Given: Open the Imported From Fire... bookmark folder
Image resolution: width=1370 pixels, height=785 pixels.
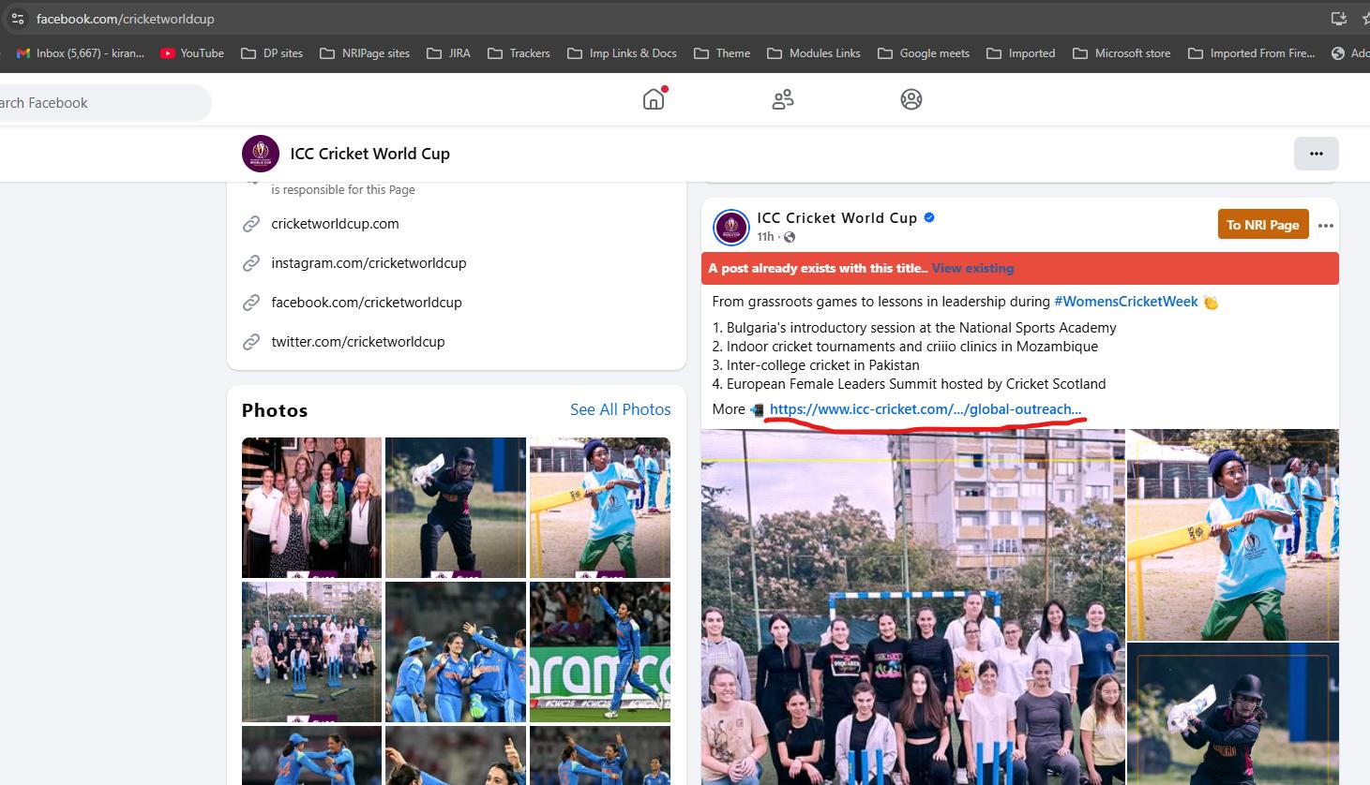Looking at the screenshot, I should [x=1251, y=53].
